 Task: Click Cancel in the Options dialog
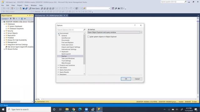(x=137, y=79)
